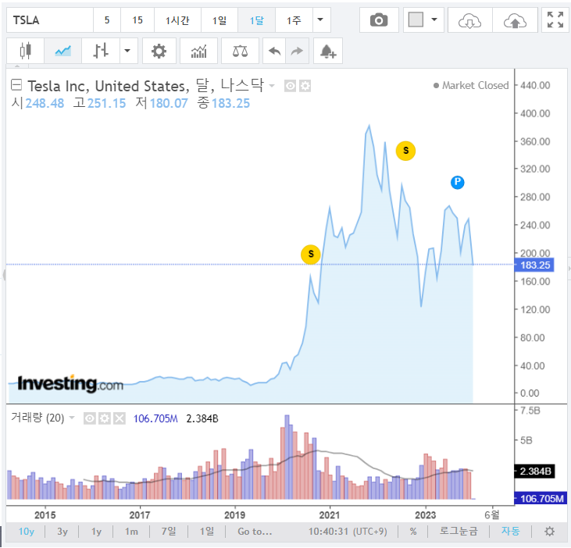Image resolution: width=571 pixels, height=548 pixels.
Task: Open chart settings gear in toolbar
Action: click(159, 51)
